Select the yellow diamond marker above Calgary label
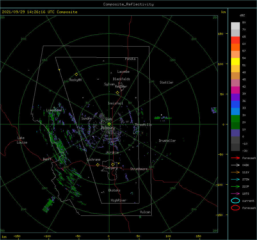The height and width of the screenshot is (240, 257). click(x=113, y=164)
